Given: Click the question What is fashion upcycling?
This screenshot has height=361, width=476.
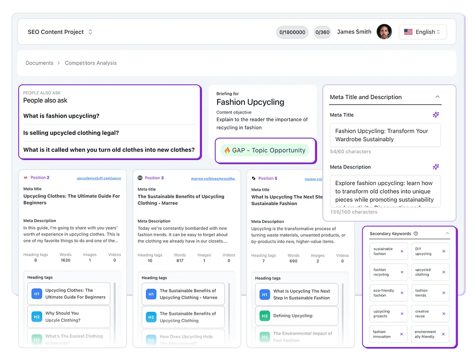Looking at the screenshot, I should (61, 116).
